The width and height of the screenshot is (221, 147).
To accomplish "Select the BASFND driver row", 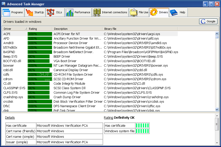I will pos(90,52).
